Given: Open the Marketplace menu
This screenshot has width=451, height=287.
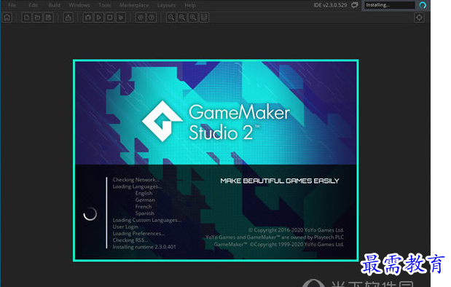Looking at the screenshot, I should pyautogui.click(x=134, y=5).
